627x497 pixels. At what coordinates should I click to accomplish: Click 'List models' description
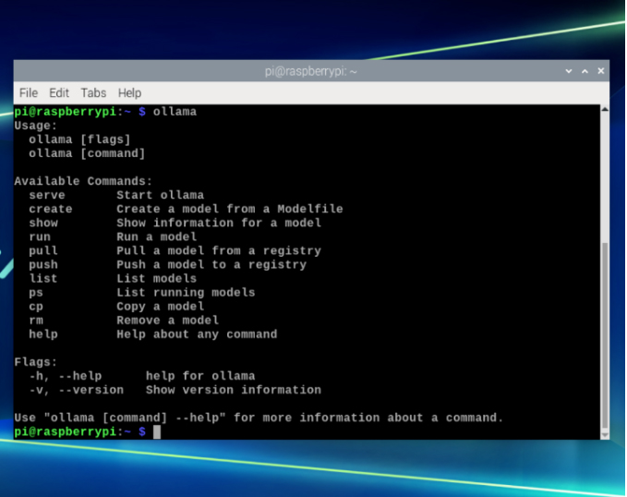[x=157, y=278]
